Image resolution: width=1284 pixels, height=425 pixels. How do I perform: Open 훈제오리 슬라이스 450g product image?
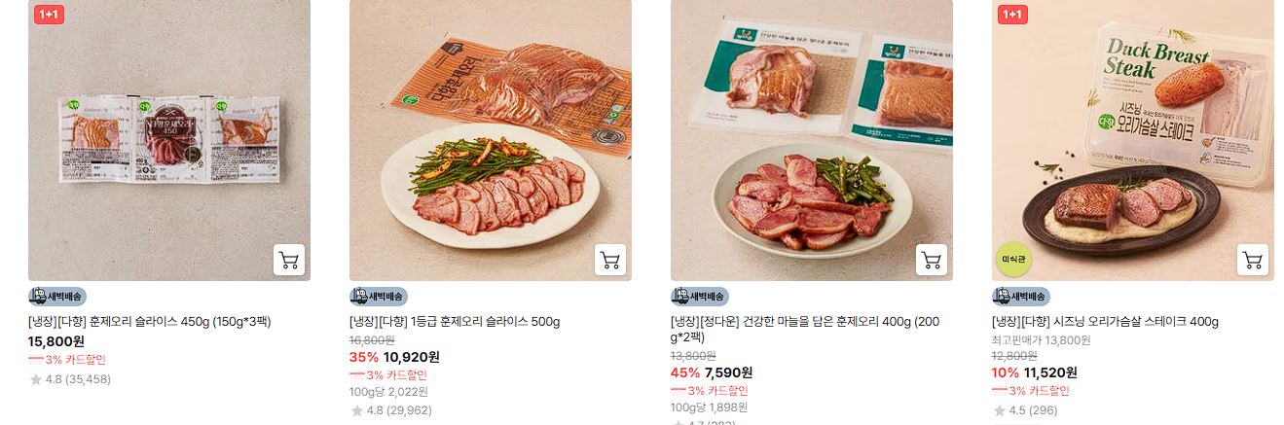[x=169, y=140]
